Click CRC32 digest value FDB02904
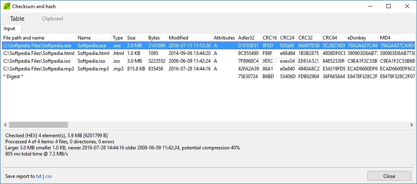417x184 pixels. (x=308, y=77)
